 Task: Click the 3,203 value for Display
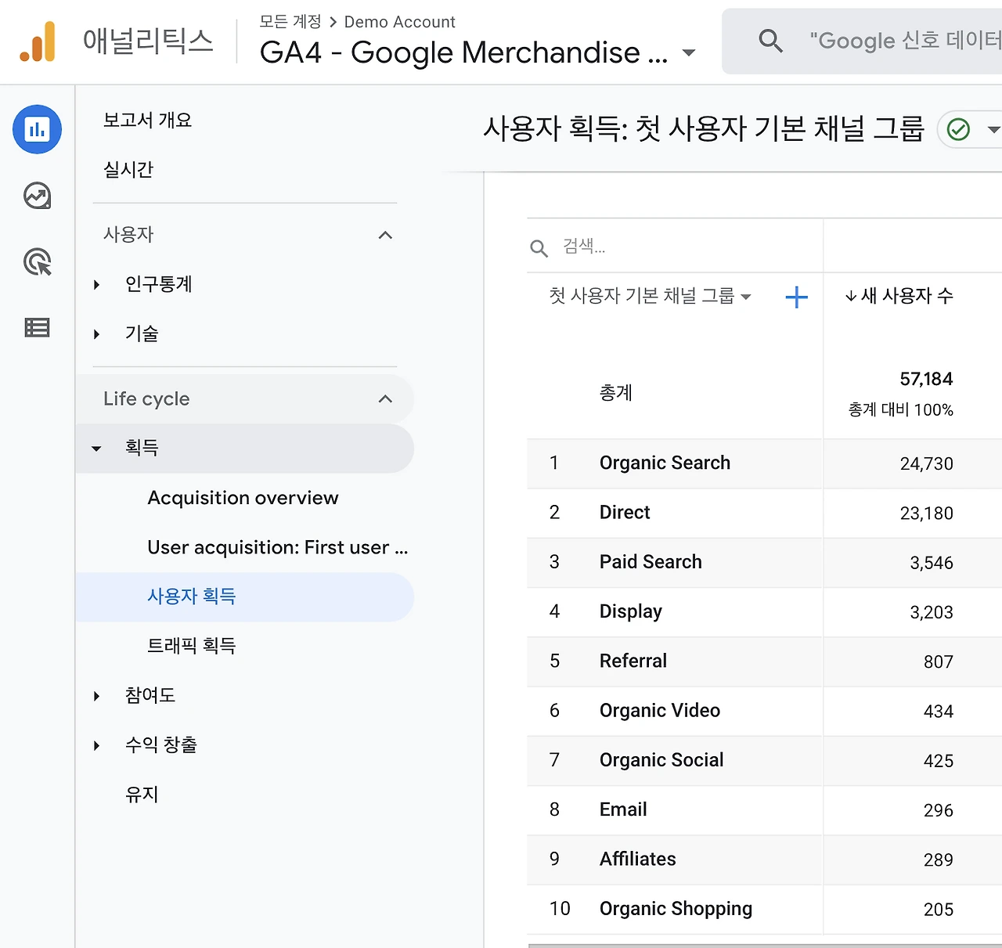(x=932, y=612)
